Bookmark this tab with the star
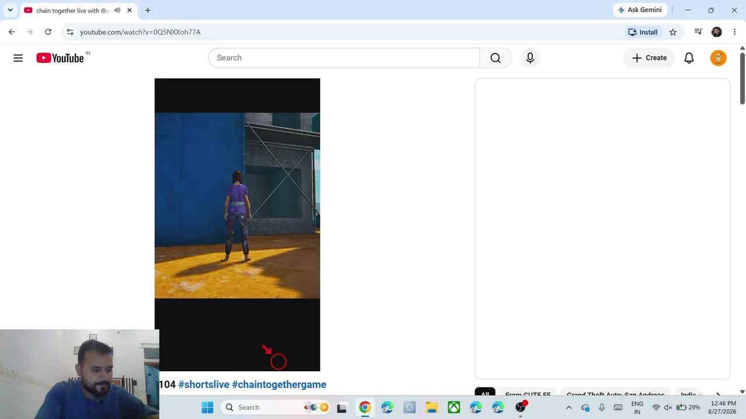The width and height of the screenshot is (746, 419). pyautogui.click(x=673, y=32)
